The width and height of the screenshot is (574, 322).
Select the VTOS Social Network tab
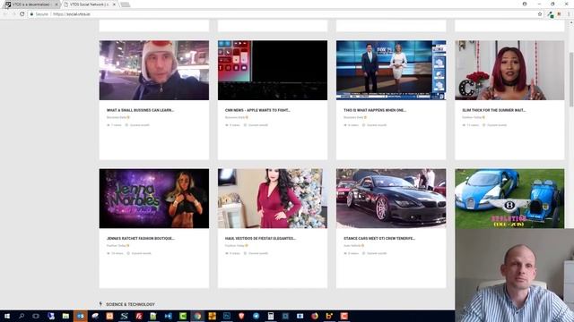[x=90, y=4]
